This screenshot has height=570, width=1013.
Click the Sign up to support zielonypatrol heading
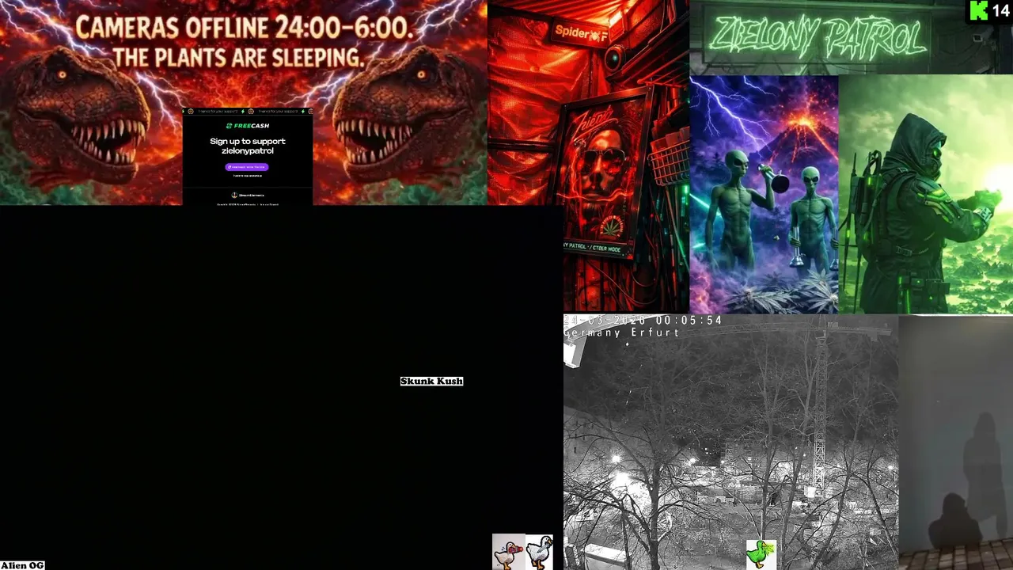click(x=247, y=146)
